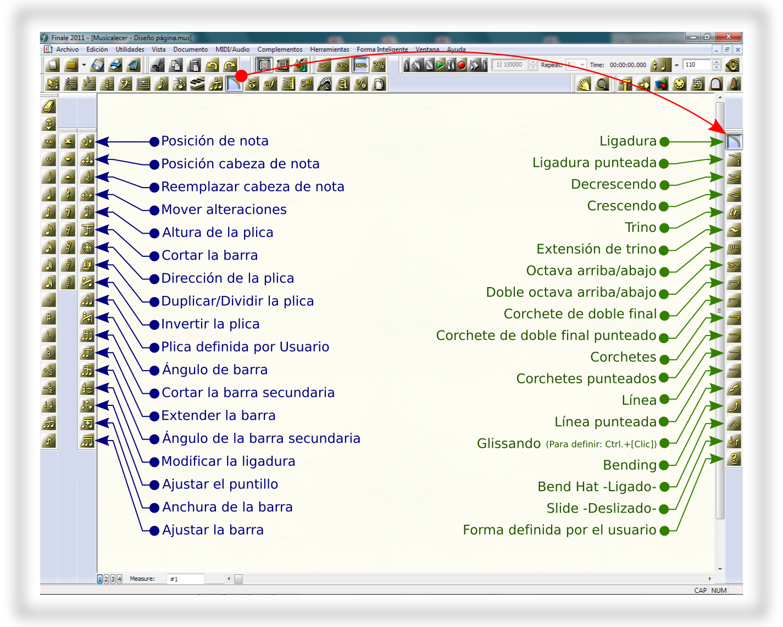Select the Hand Grabber tool
The image size is (783, 627).
tap(584, 84)
